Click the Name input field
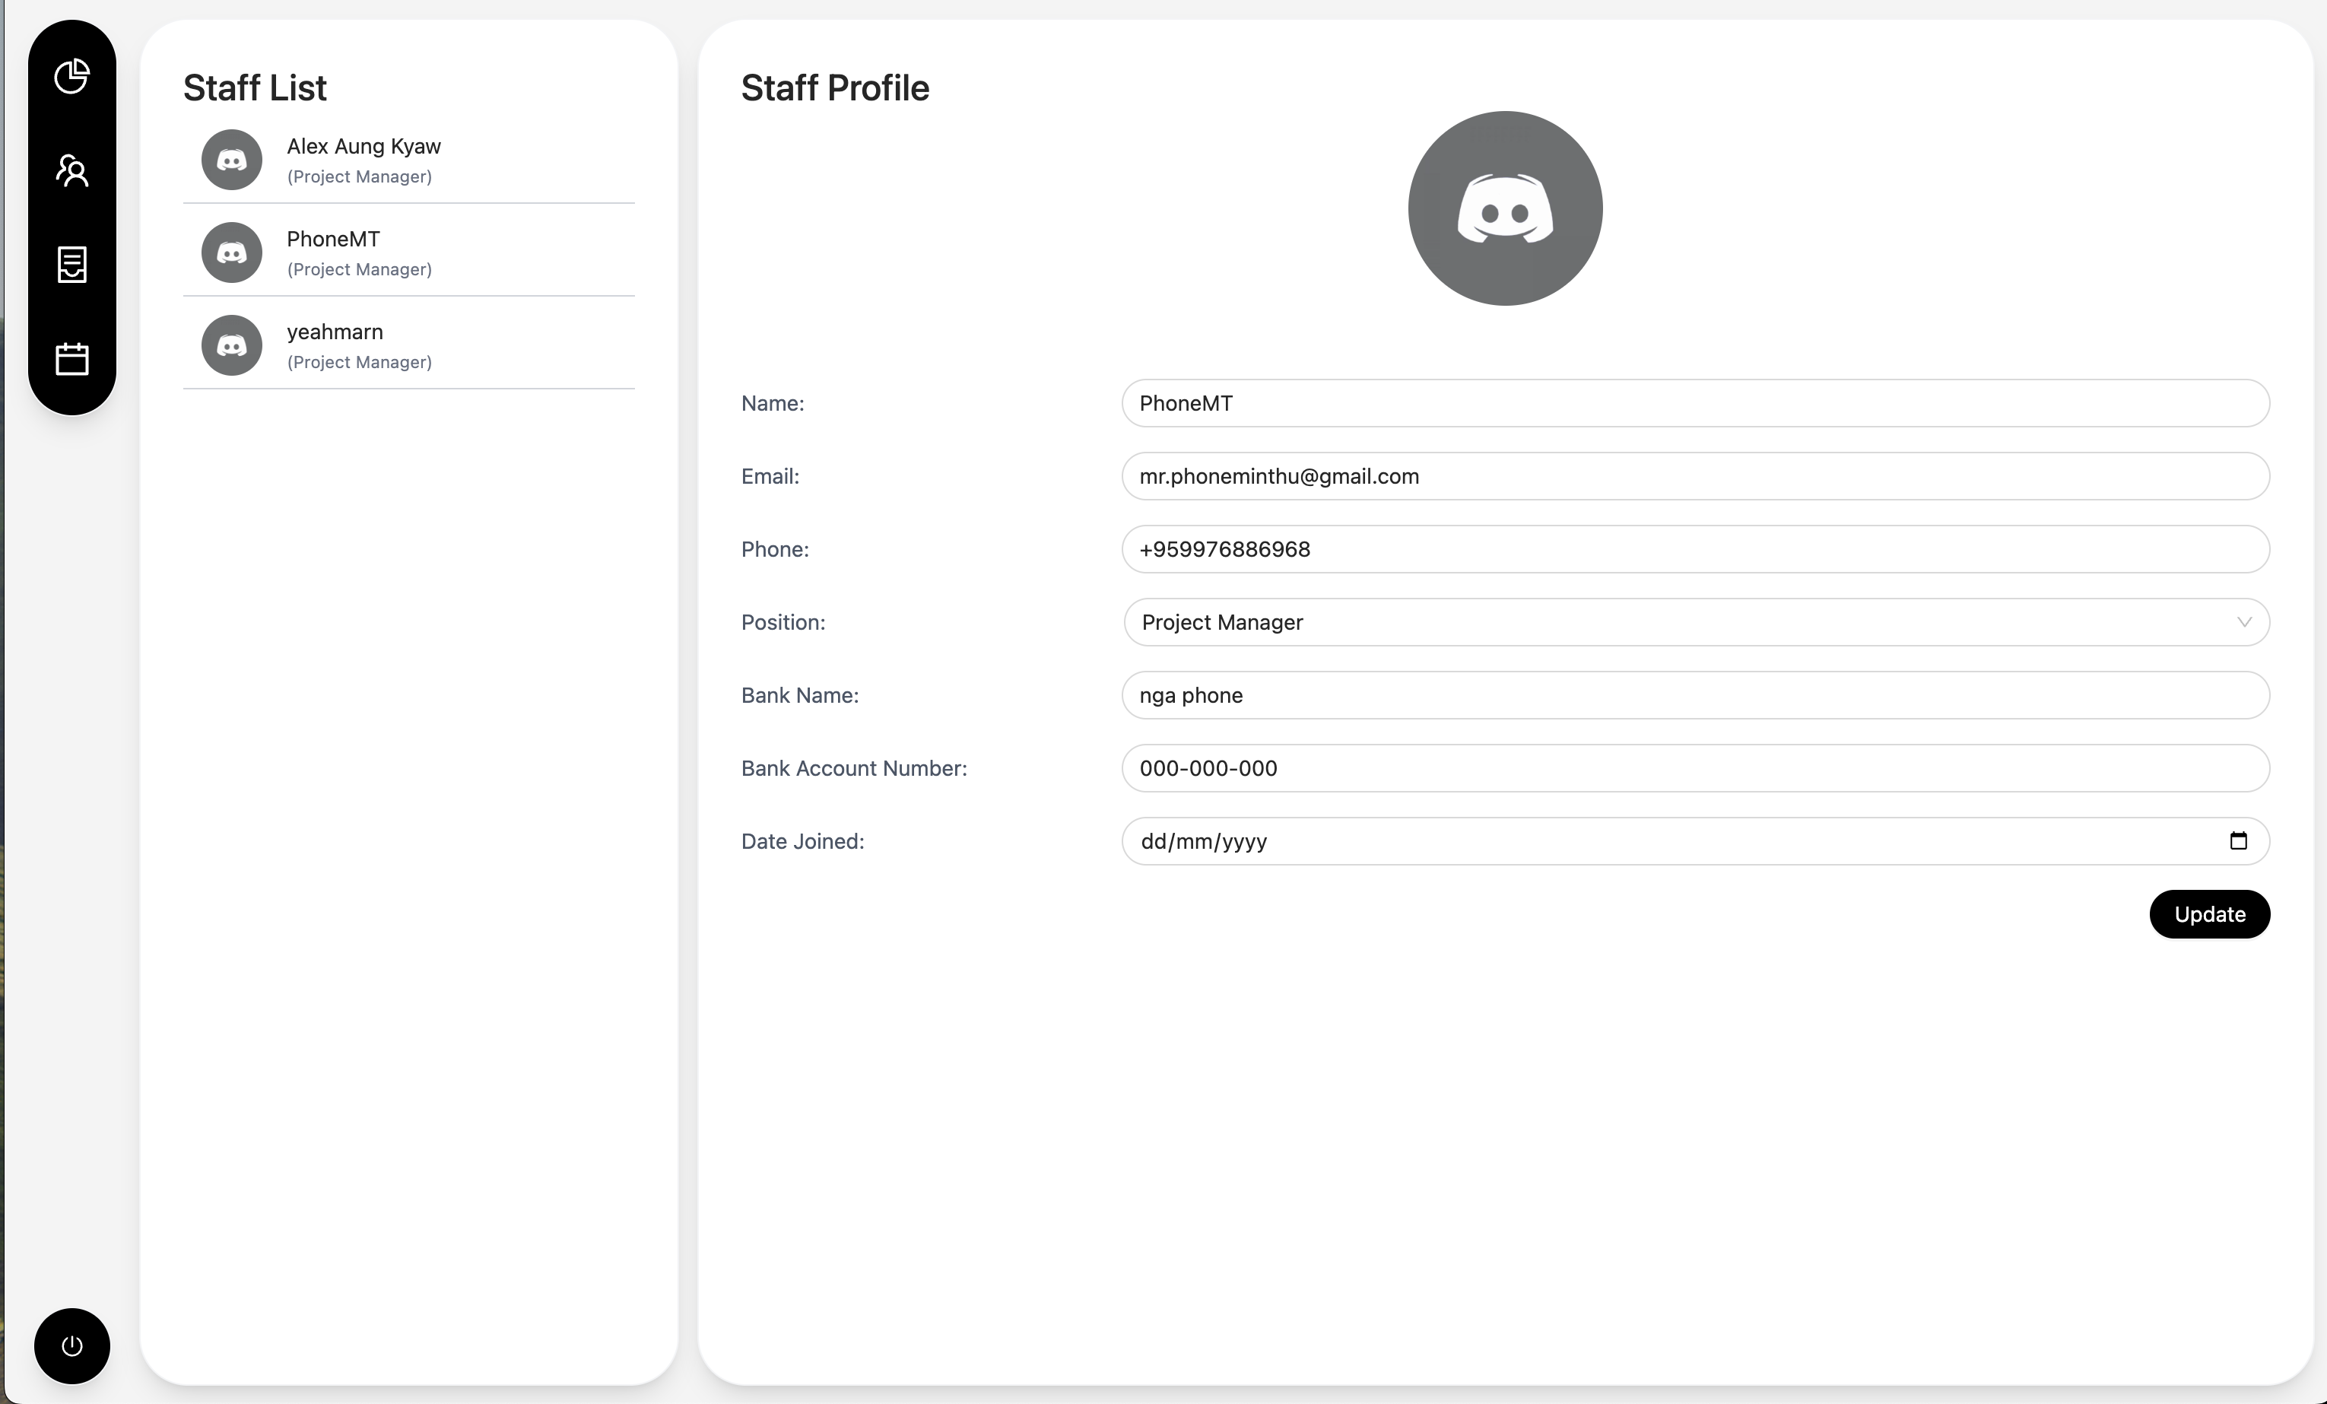 [1694, 403]
